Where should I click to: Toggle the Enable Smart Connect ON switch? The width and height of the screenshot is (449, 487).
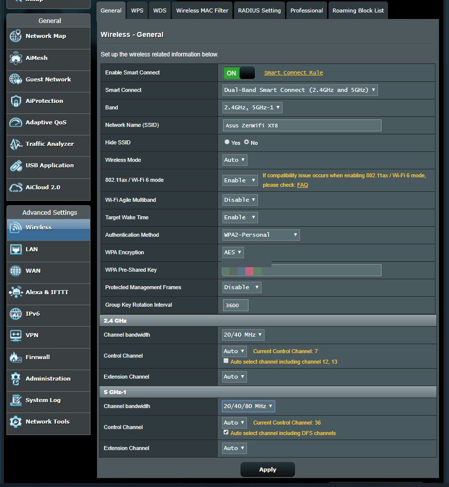click(239, 73)
